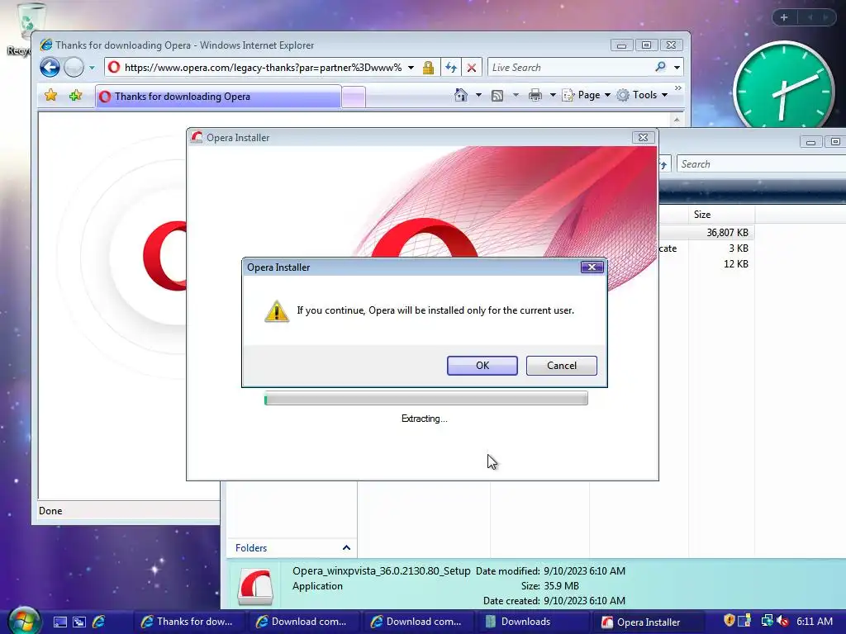Switch to Downloads folder taskbar button
Viewport: 846px width, 634px height.
click(x=531, y=622)
